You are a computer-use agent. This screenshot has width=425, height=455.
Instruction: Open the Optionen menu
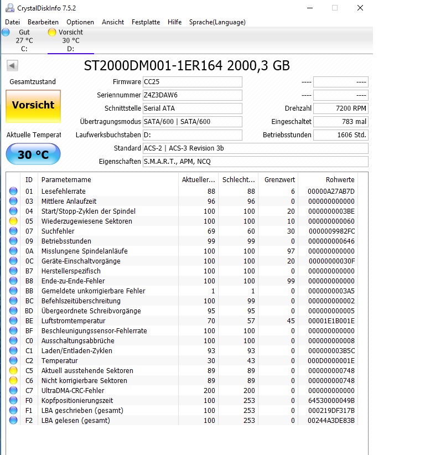point(80,22)
